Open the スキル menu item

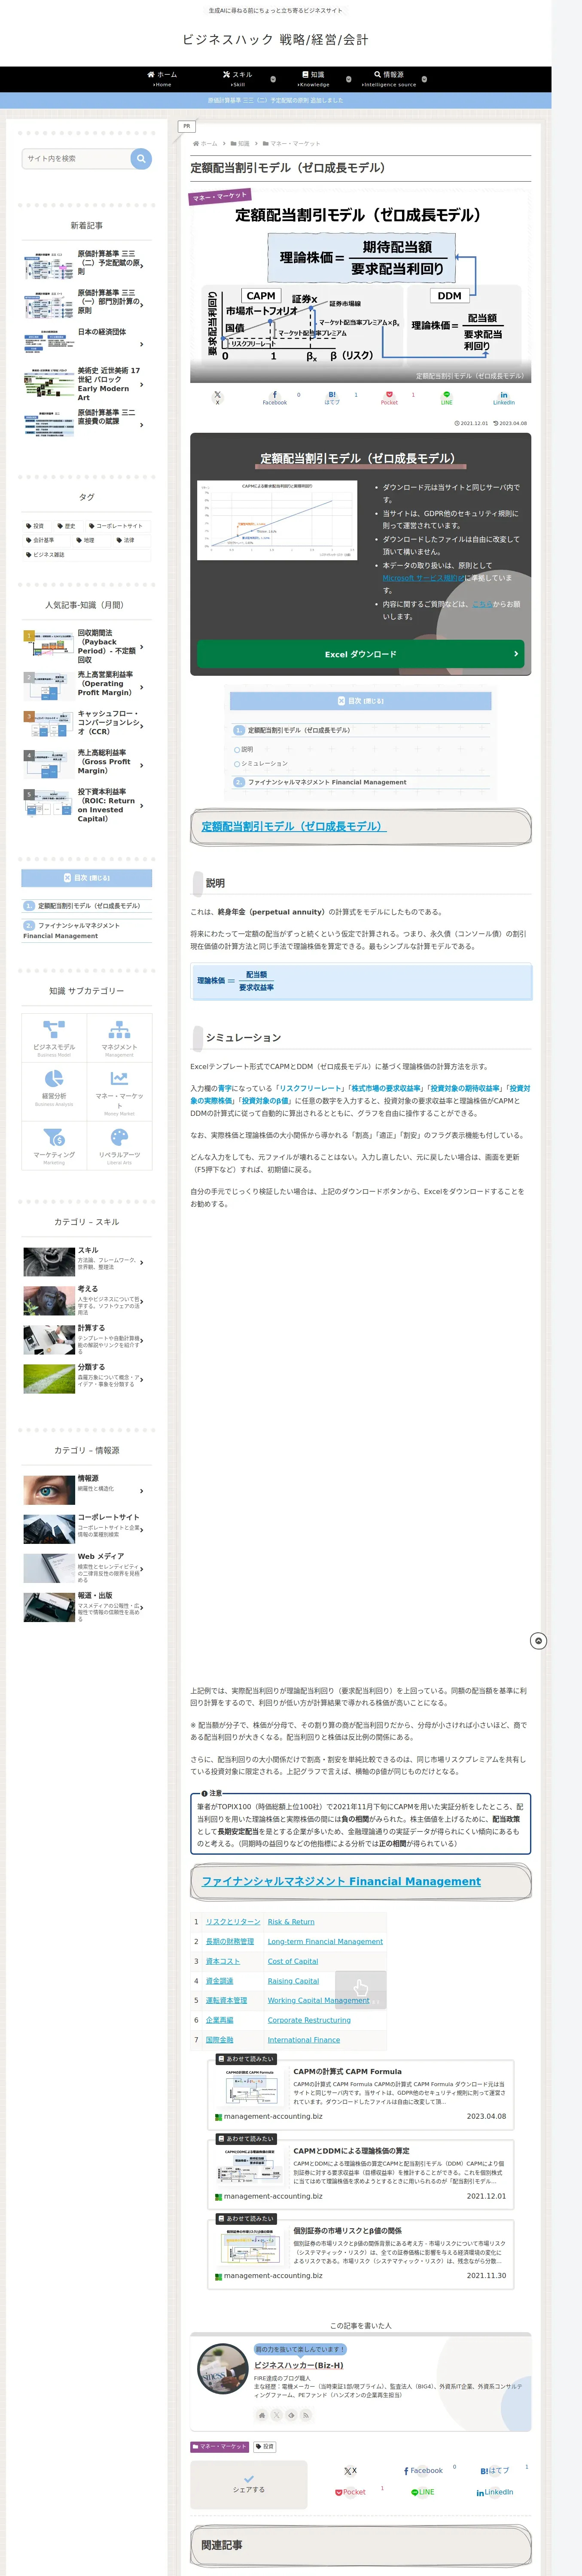tap(238, 78)
